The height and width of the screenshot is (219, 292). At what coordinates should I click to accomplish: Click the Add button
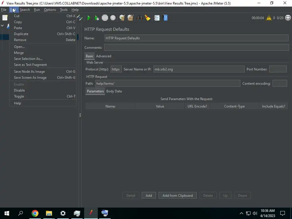coord(149,196)
